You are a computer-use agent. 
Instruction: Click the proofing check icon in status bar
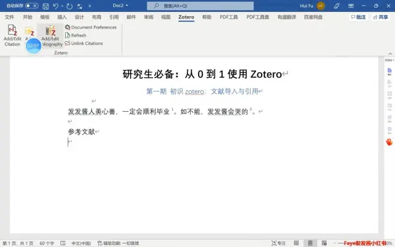63,243
